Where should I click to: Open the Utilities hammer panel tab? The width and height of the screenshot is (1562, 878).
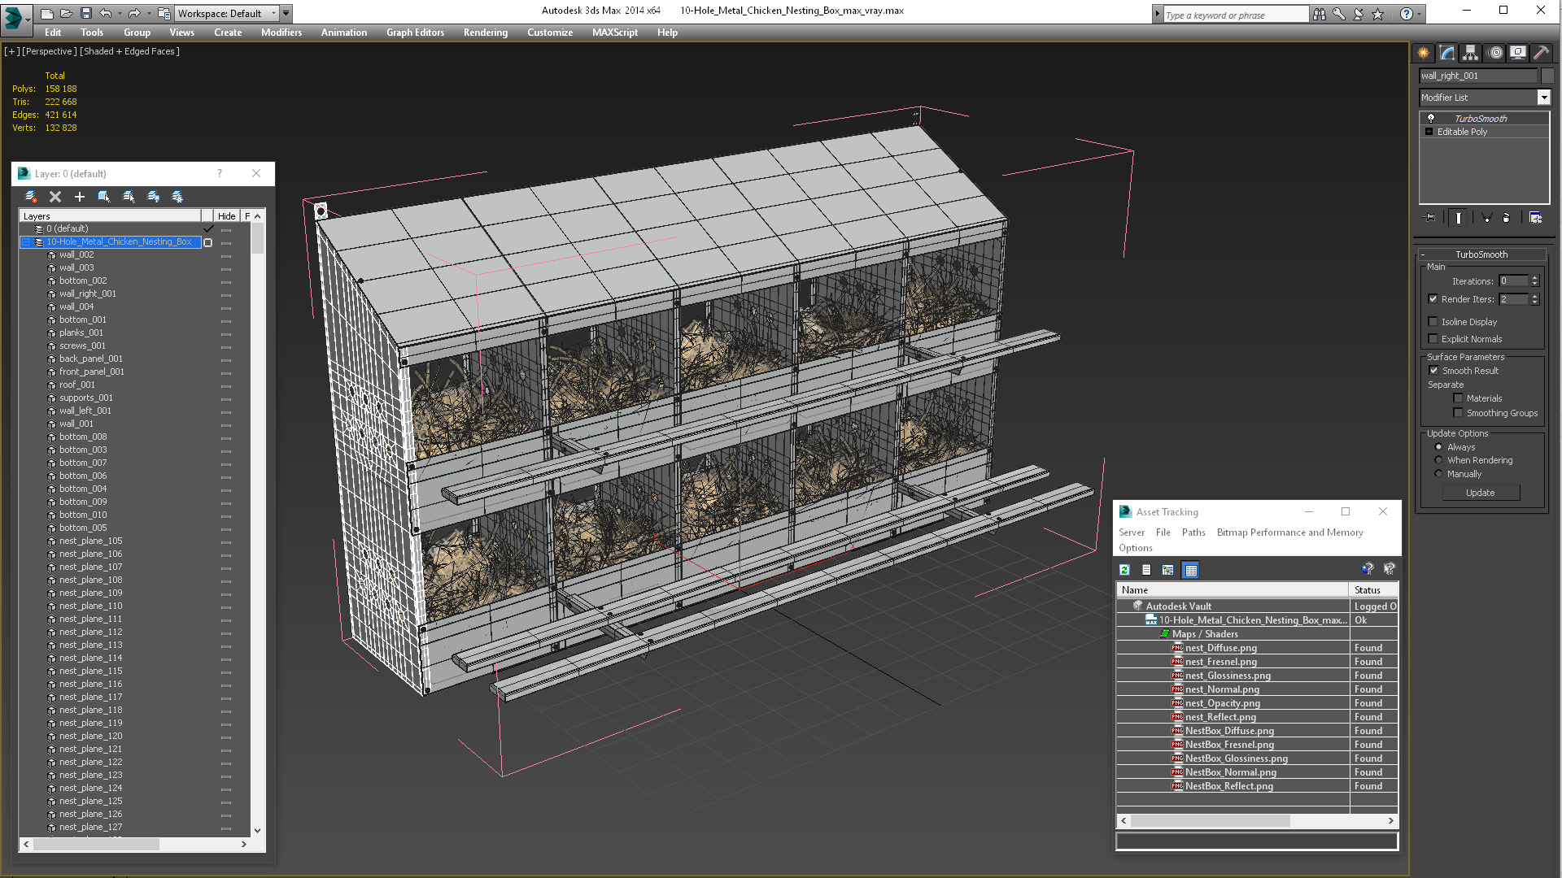click(1541, 53)
